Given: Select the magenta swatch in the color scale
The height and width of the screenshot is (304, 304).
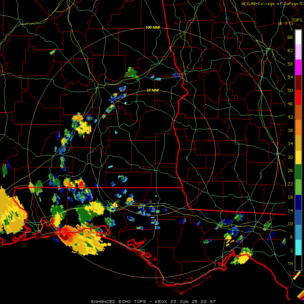Looking at the screenshot, I should click(x=298, y=67).
